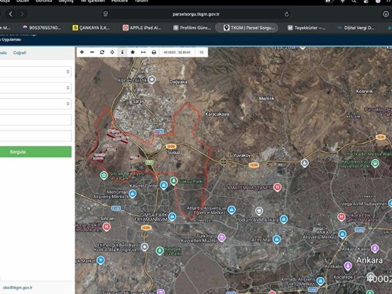The image size is (392, 294).
Task: Click the Kaşmir Center shopping marker
Action: tap(164, 185)
